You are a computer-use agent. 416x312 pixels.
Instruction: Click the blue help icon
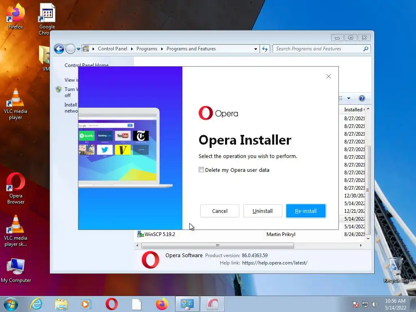pyautogui.click(x=362, y=98)
